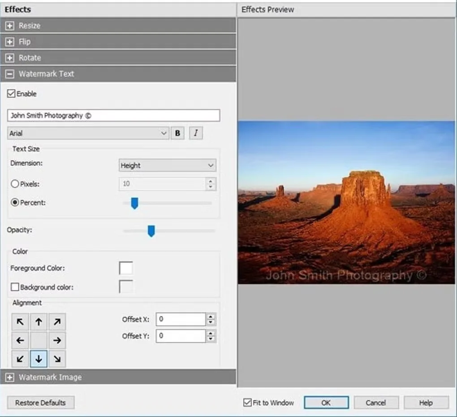Click the Offset Y input field
The width and height of the screenshot is (457, 417).
181,336
